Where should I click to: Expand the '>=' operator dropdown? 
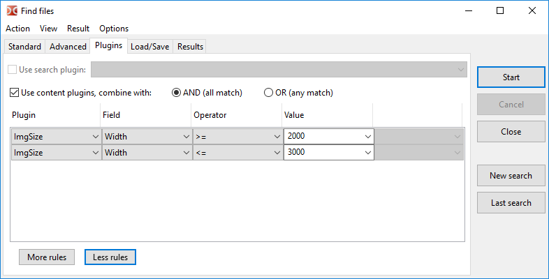pyautogui.click(x=277, y=137)
